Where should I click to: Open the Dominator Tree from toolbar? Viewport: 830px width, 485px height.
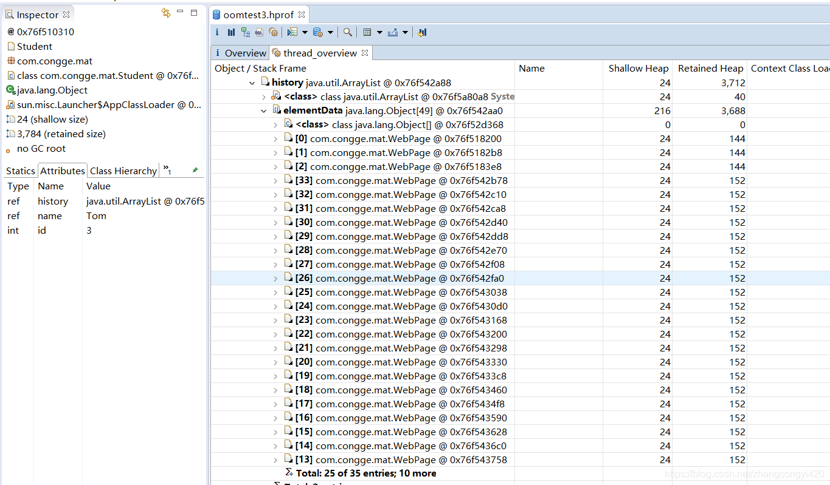coord(246,32)
